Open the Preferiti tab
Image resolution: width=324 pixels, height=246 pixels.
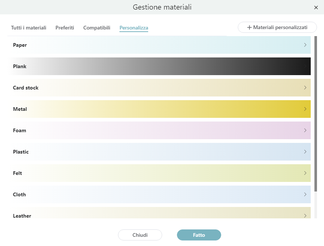pos(65,28)
